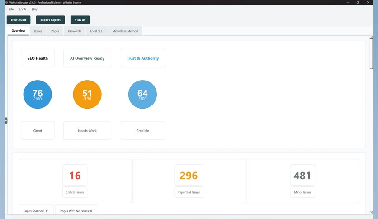This screenshot has width=378, height=219.
Task: Click the Trust & Authority card
Action: coord(143,58)
